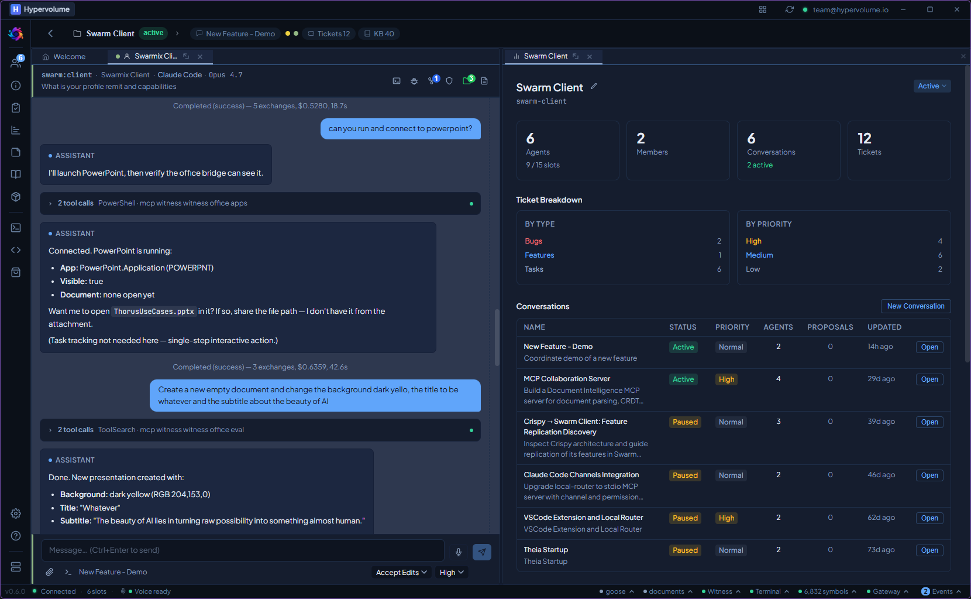Open the cube package icon in sidebar
Screen dimensions: 971x599
tap(16, 197)
